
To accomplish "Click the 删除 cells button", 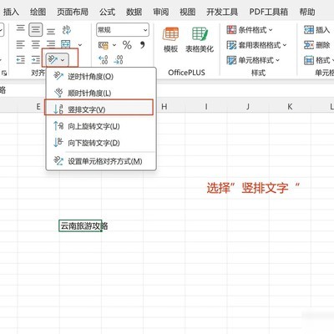I will click(x=316, y=45).
